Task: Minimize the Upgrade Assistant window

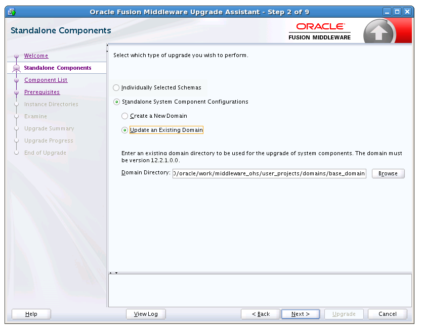Action: pyautogui.click(x=387, y=12)
